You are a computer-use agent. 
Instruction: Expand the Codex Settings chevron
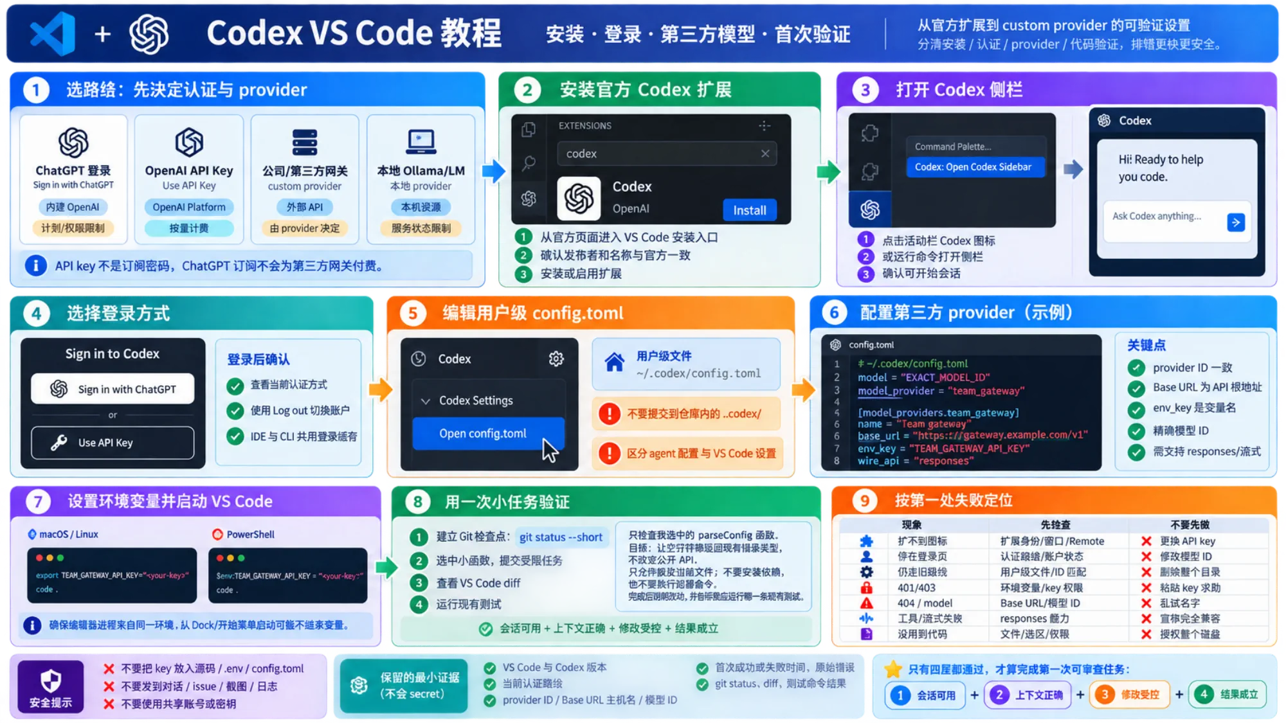point(425,401)
